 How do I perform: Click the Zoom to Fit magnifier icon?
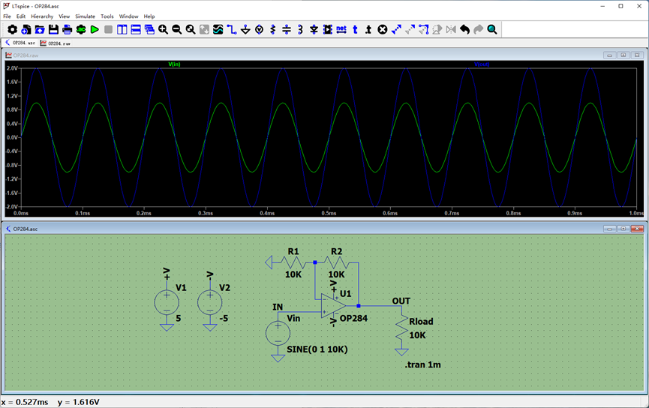point(191,29)
